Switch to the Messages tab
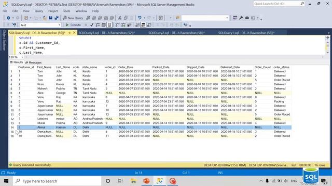The image size is (332, 186). pyautogui.click(x=33, y=63)
